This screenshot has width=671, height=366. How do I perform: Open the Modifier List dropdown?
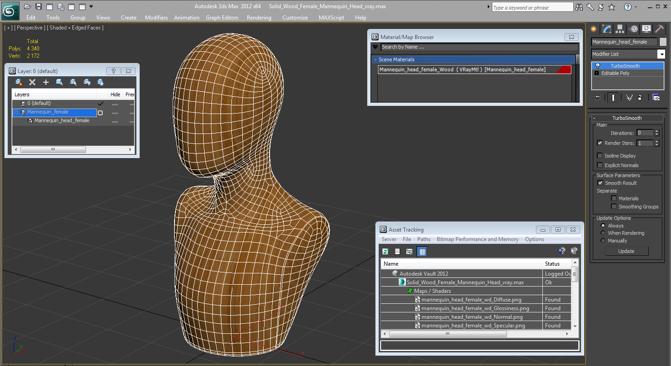tap(661, 54)
